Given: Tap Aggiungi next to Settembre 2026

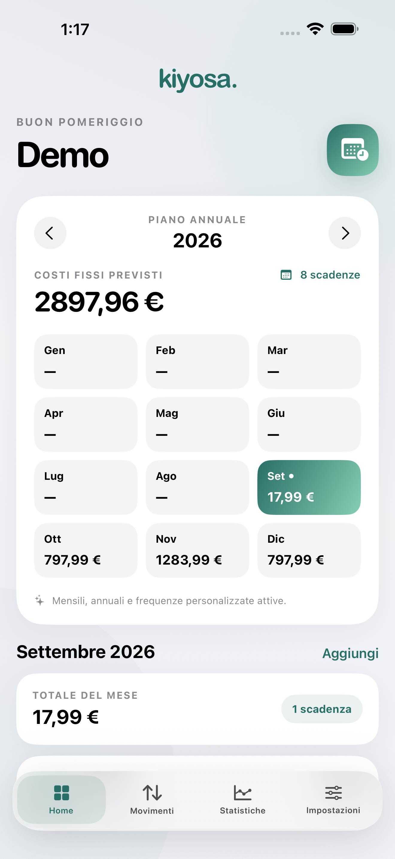Looking at the screenshot, I should 350,653.
